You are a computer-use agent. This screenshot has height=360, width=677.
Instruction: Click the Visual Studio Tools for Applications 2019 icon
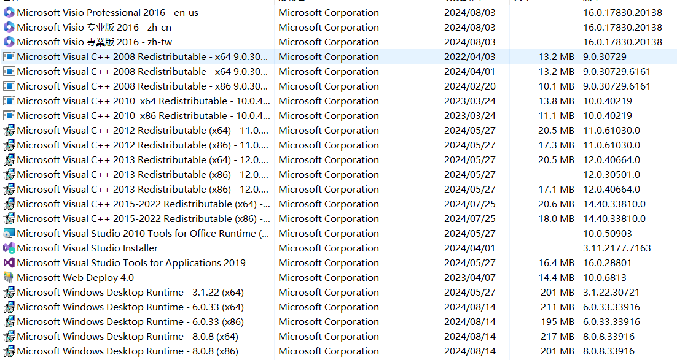point(9,262)
